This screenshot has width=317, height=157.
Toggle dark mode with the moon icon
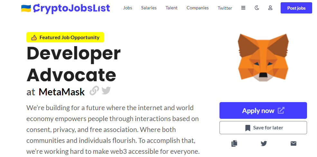257,8
